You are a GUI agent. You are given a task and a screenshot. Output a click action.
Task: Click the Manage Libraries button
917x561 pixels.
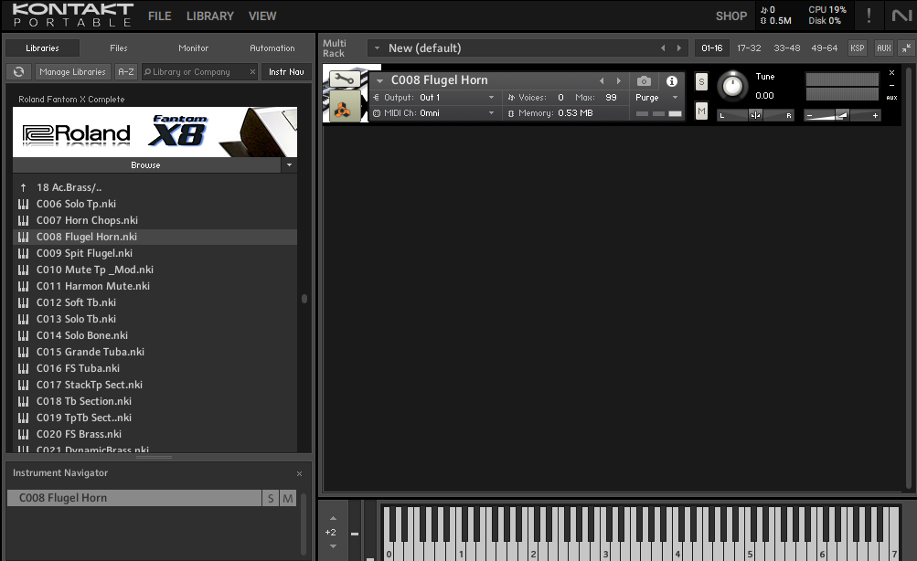coord(72,72)
